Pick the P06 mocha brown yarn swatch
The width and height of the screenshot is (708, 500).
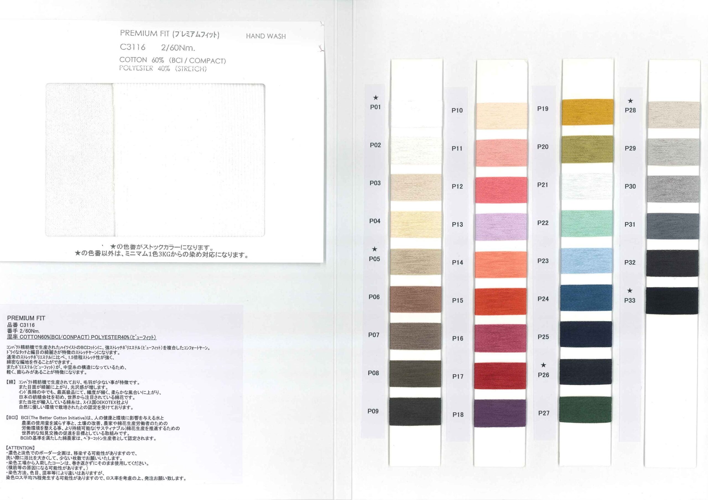[416, 299]
